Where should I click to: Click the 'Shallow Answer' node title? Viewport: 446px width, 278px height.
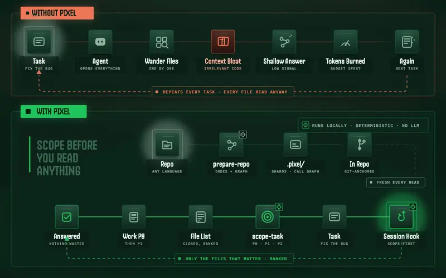[284, 61]
